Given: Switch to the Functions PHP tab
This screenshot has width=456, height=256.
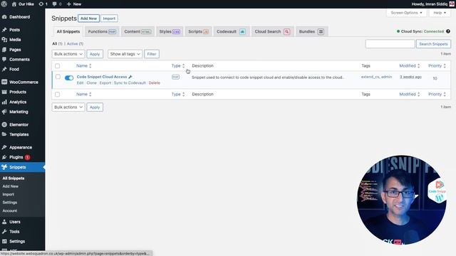Looking at the screenshot, I should pyautogui.click(x=102, y=31).
